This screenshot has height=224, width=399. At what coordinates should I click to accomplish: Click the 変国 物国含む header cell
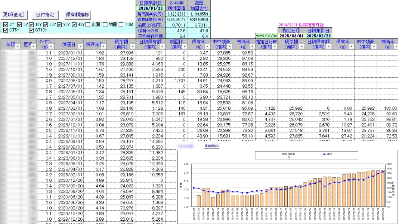(199, 6)
